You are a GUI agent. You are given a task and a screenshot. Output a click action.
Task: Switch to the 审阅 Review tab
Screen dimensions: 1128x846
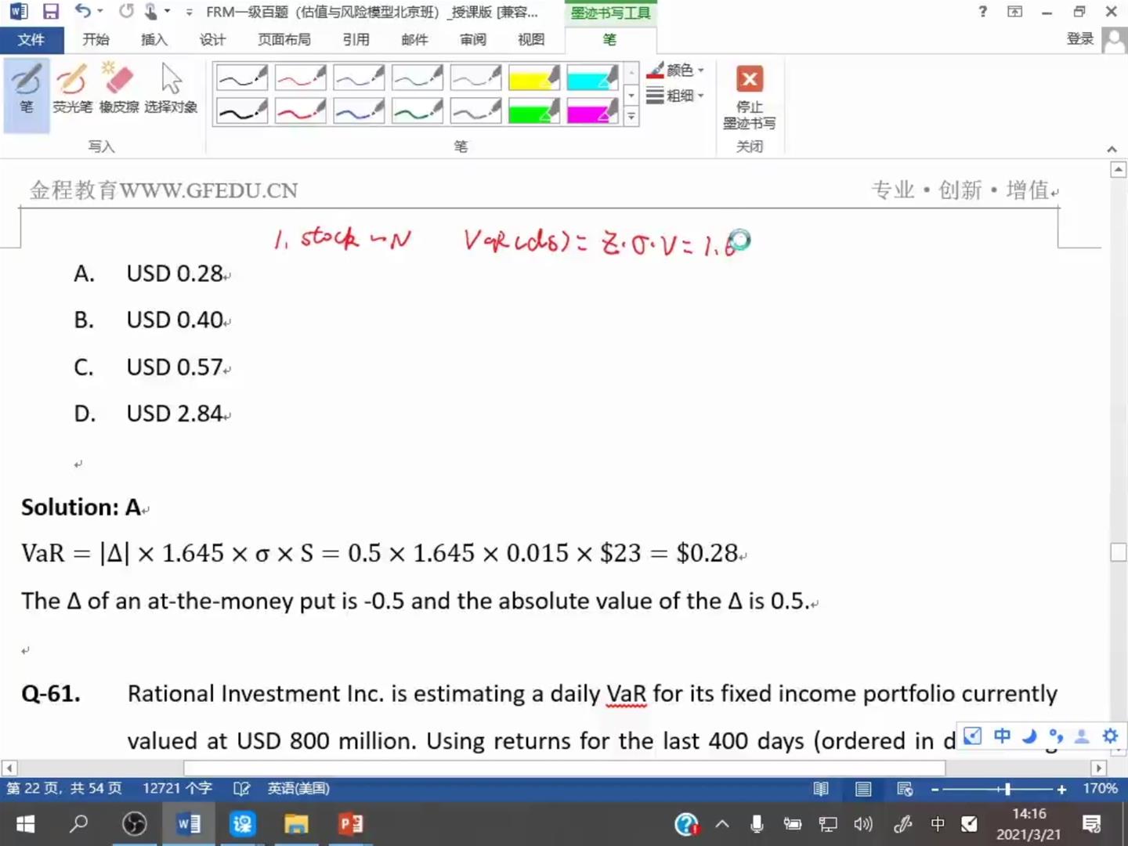(x=473, y=40)
